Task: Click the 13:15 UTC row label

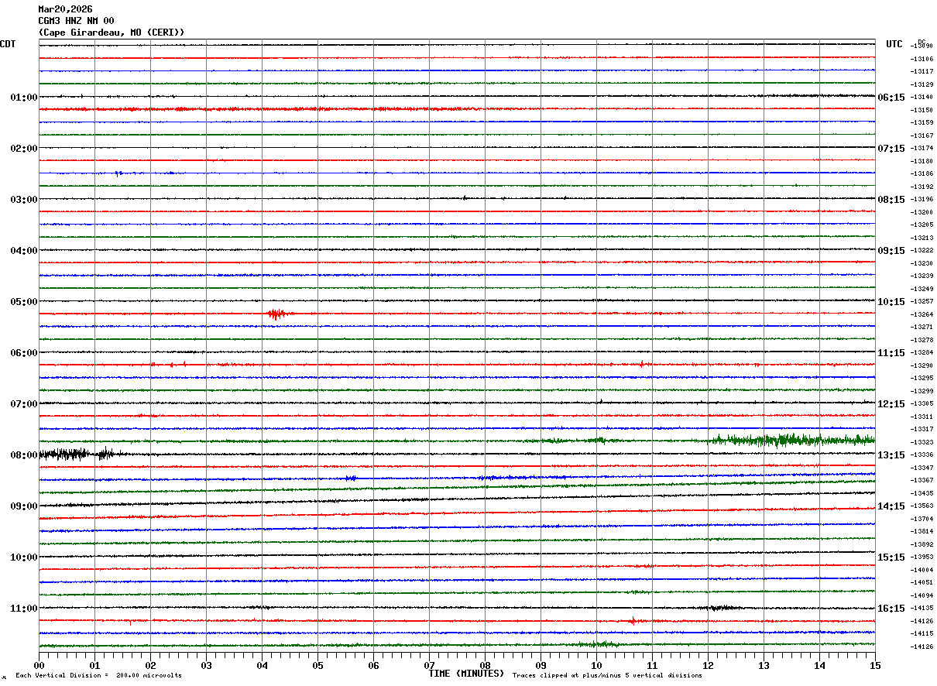Action: tap(891, 455)
